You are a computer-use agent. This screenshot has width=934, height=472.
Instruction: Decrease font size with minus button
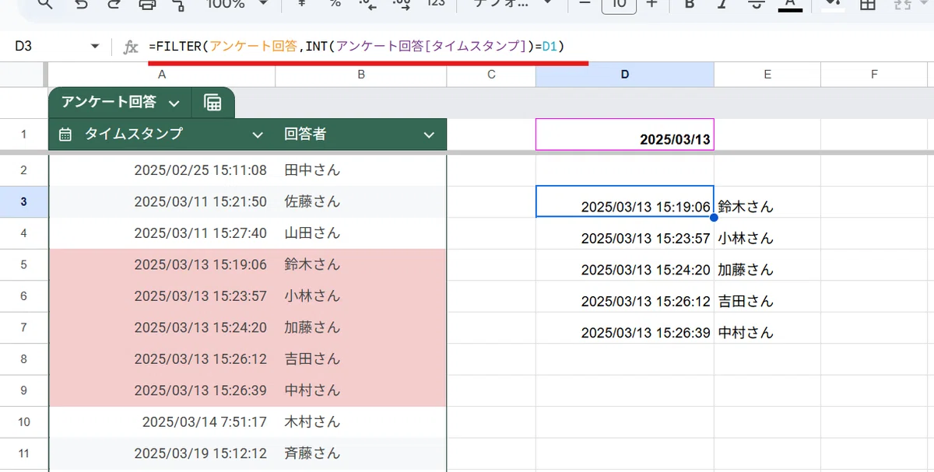click(585, 4)
